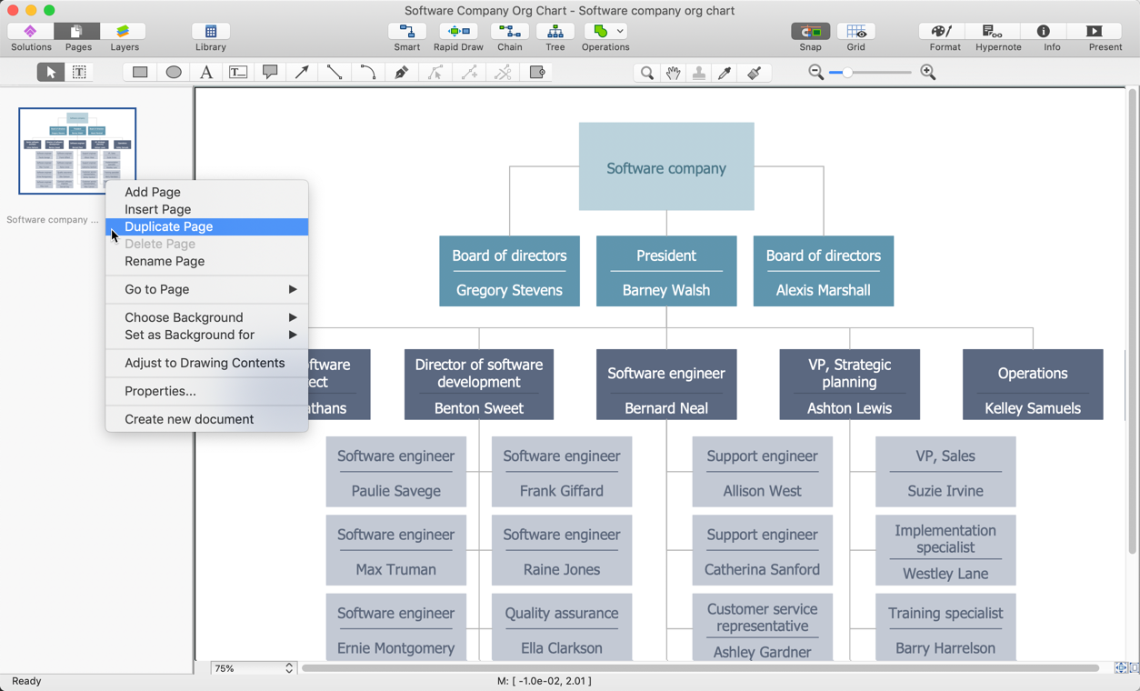Open the Hypernote panel
1140x691 pixels.
coord(998,36)
